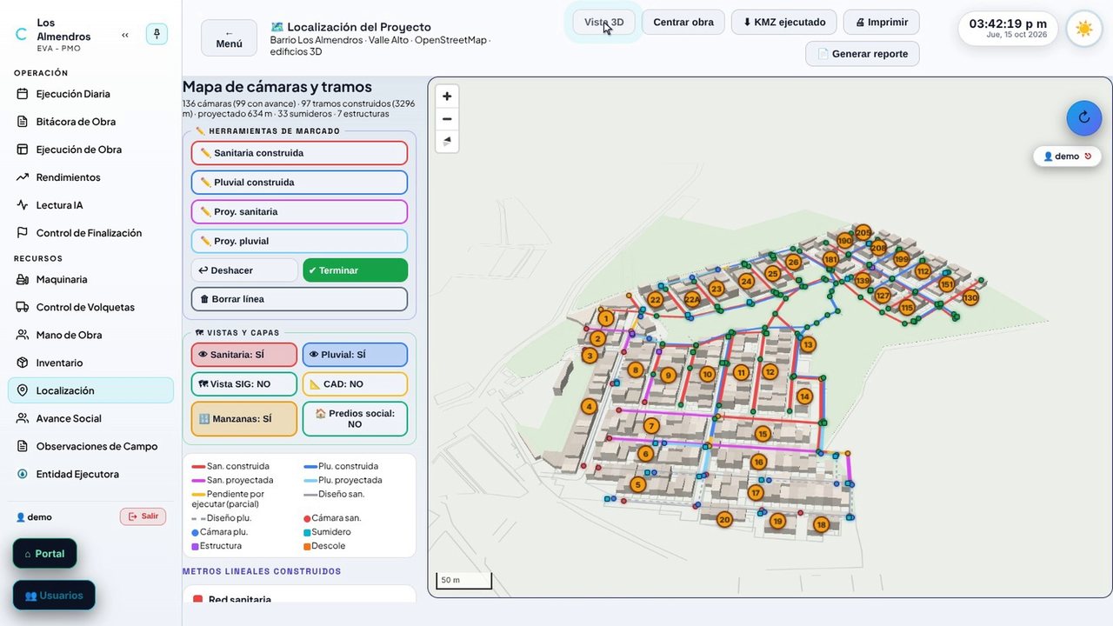Pin the sidebar with the pin icon
Viewport: 1113px width, 626px height.
(x=157, y=34)
